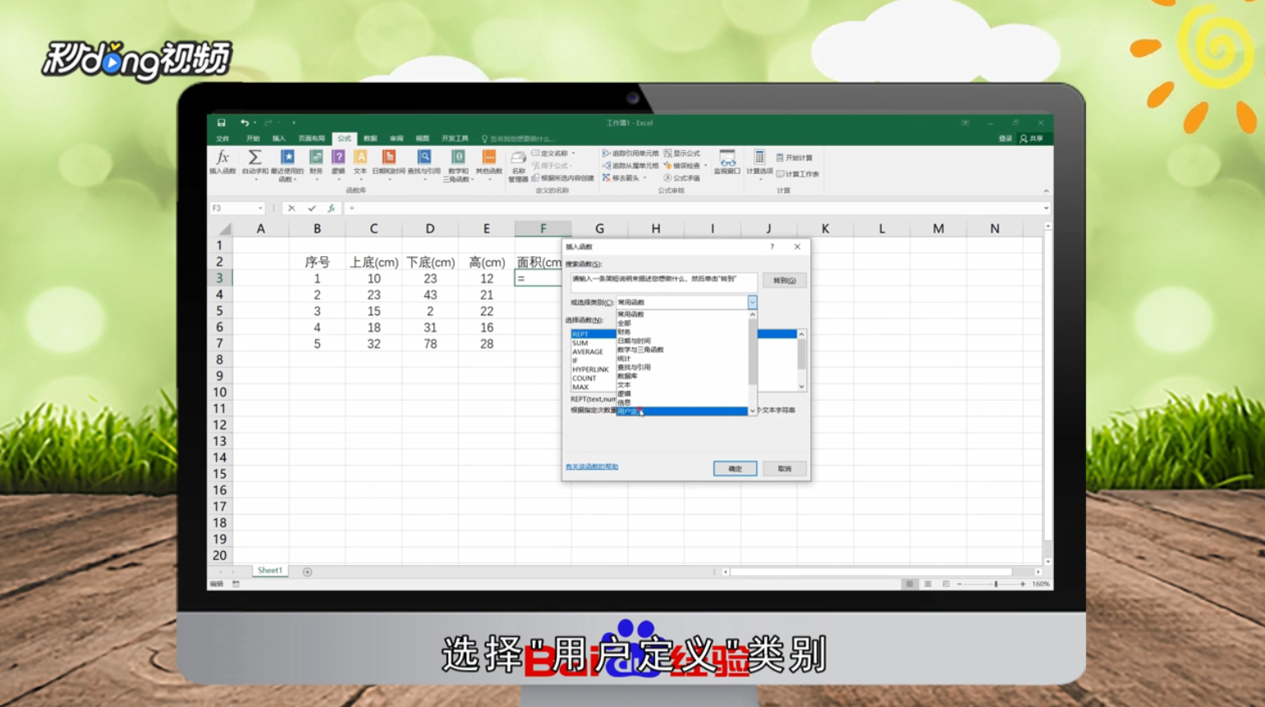Viewport: 1265px width, 707px height.
Task: Open Recently Used functions (最近使用的函数) icon
Action: point(287,157)
